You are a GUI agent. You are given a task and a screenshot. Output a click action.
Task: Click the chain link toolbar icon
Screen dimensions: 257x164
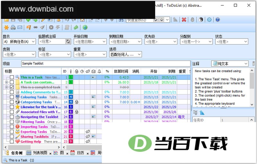[36, 28]
